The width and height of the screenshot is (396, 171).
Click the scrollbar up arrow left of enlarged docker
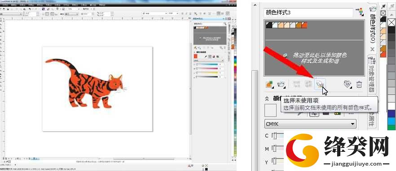(x=255, y=5)
